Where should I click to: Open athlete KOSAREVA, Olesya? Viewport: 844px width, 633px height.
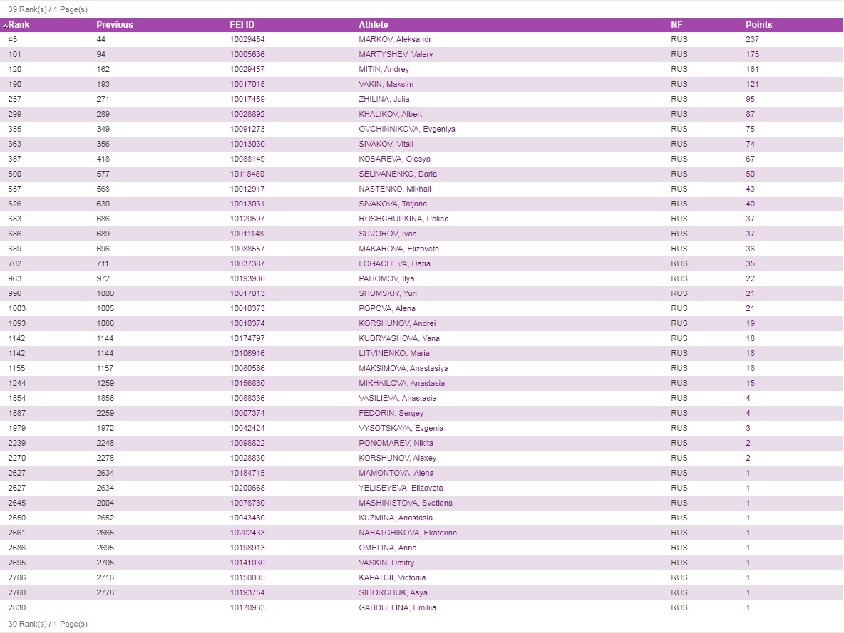(x=394, y=159)
